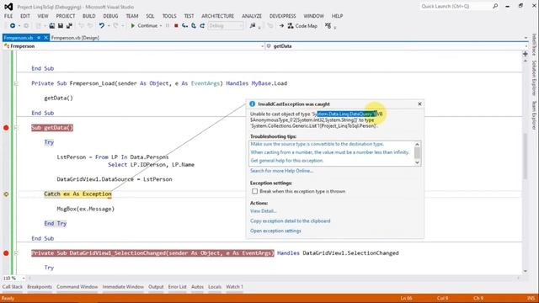This screenshot has height=303, width=539.
Task: Open the Call Stack tab
Action: tap(13, 287)
